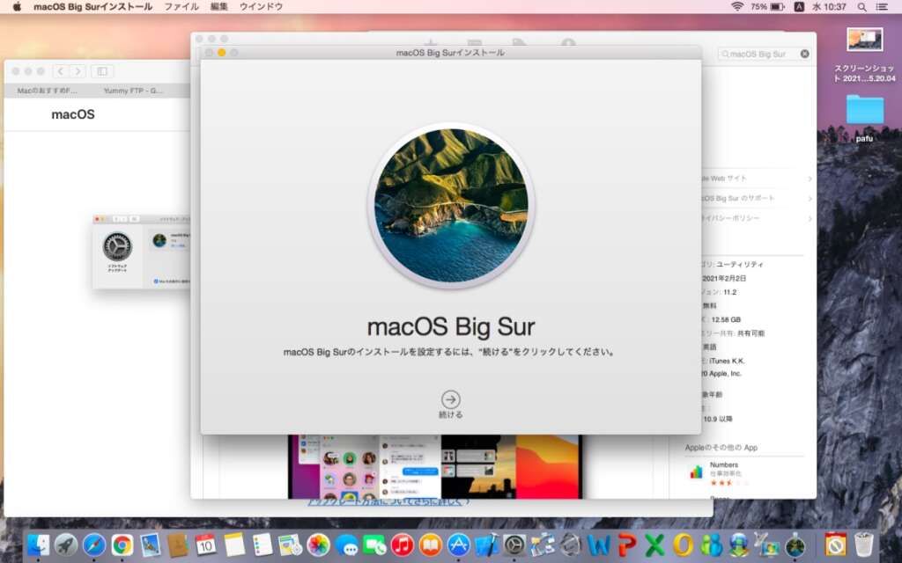Viewport: 902px width, 563px height.
Task: Click the 水 10:37 clock
Action: [829, 7]
